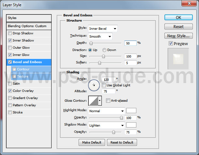
Task: Select the Down direction radio button
Action: (104, 50)
